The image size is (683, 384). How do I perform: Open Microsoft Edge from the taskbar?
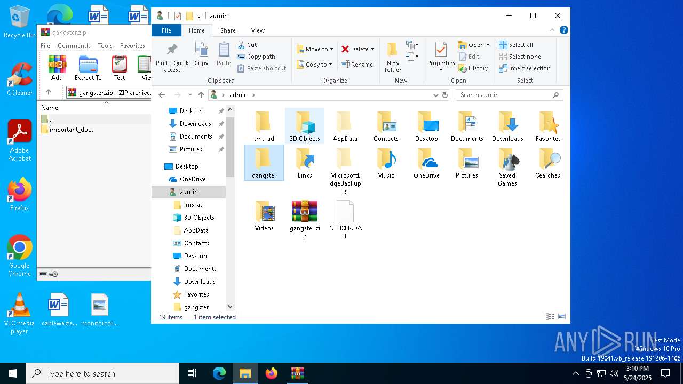(219, 373)
